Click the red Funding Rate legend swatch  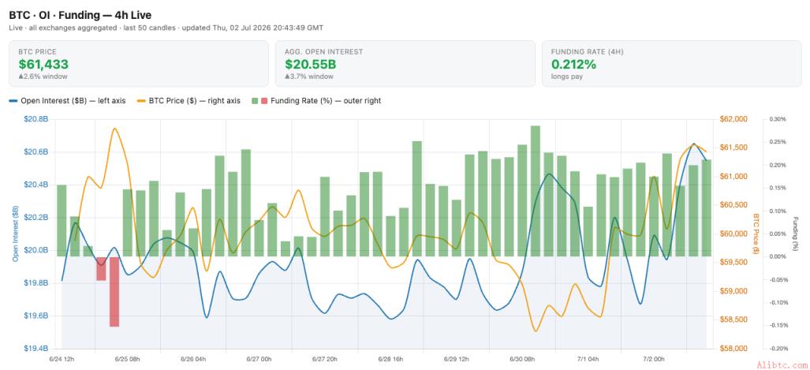(264, 101)
